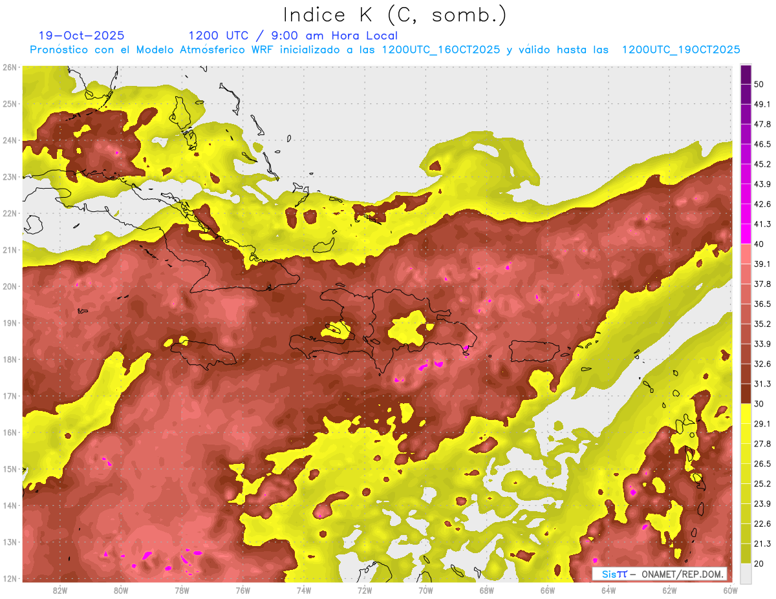The width and height of the screenshot is (776, 599).
Task: Click colorbar value '46.5'
Action: [762, 145]
